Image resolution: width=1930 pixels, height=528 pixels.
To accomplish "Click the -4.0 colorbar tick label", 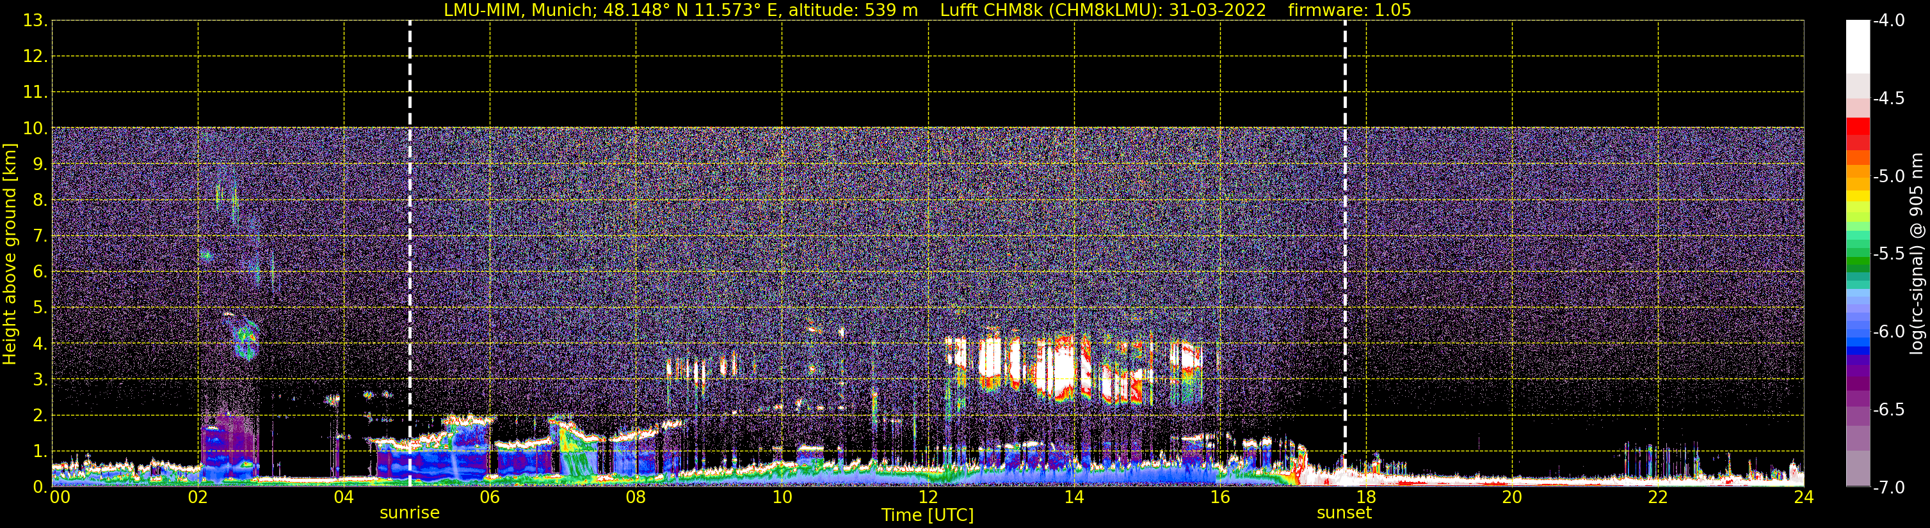I will pos(1888,21).
